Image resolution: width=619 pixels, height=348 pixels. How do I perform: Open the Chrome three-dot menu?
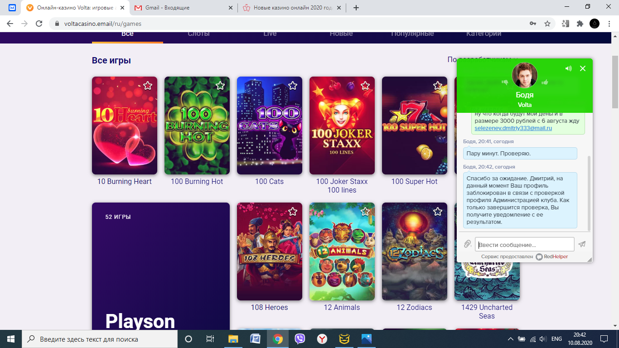click(609, 24)
